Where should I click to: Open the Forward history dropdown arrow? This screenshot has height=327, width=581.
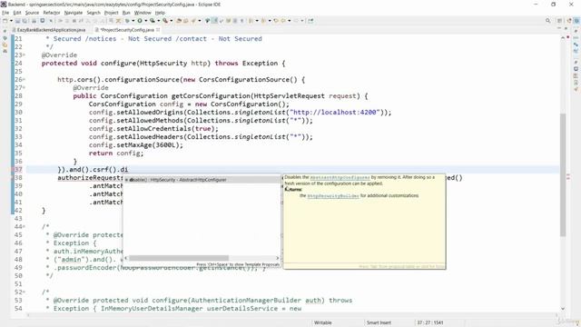point(302,21)
